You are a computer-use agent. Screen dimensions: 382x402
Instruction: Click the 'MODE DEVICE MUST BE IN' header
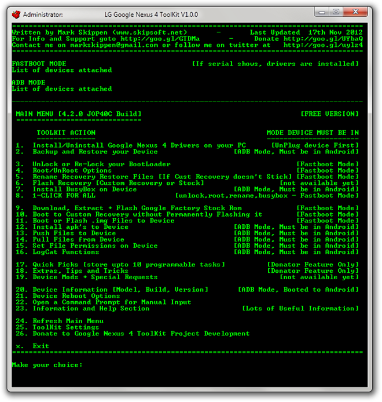pos(313,133)
